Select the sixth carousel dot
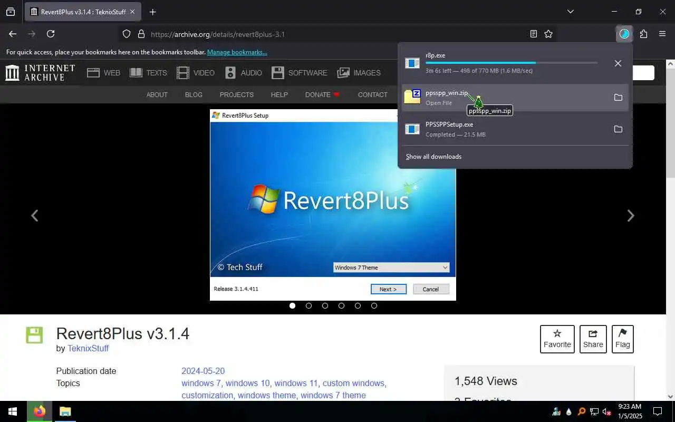675x422 pixels. [x=374, y=305]
